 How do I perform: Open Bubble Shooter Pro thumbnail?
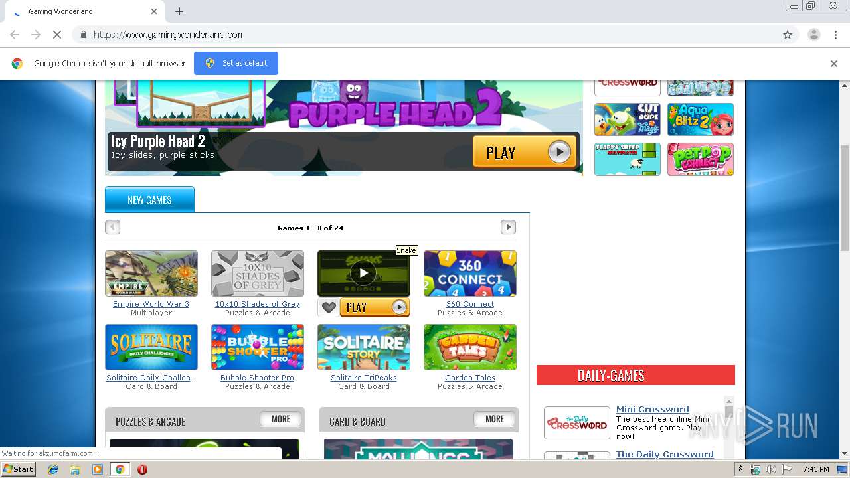(x=258, y=347)
